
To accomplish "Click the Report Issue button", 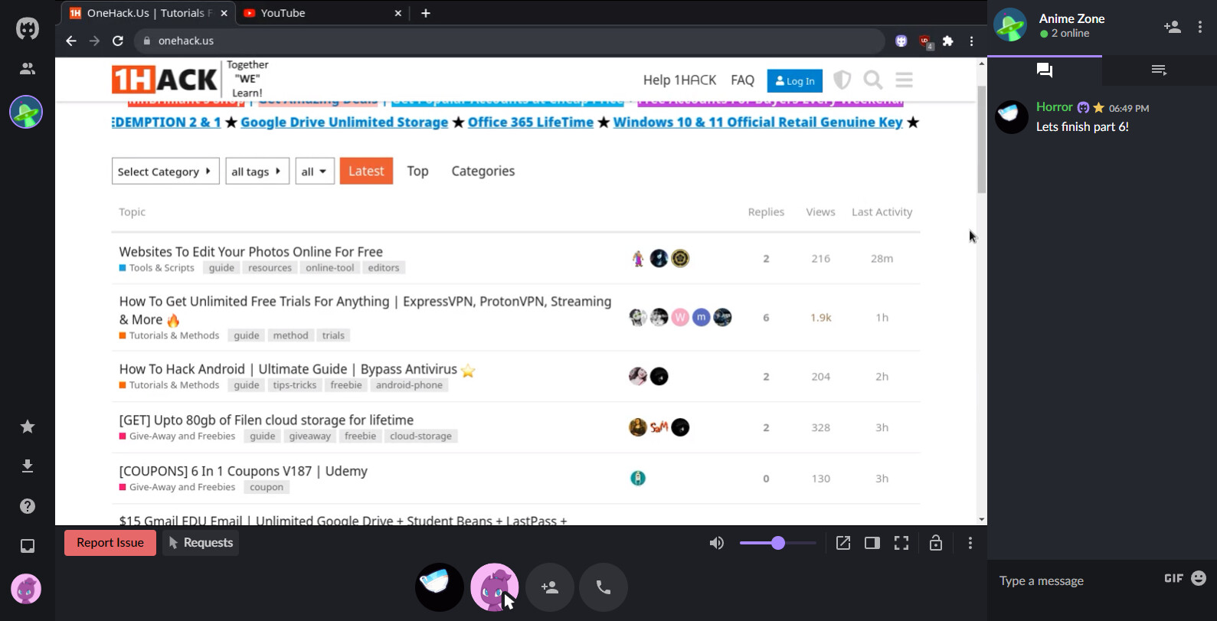I will tap(110, 543).
